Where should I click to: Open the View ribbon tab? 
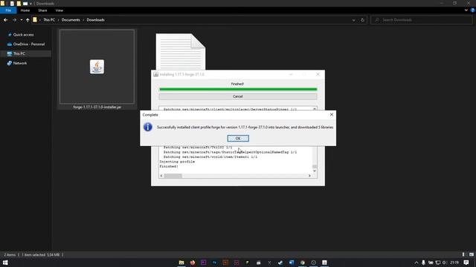point(59,10)
